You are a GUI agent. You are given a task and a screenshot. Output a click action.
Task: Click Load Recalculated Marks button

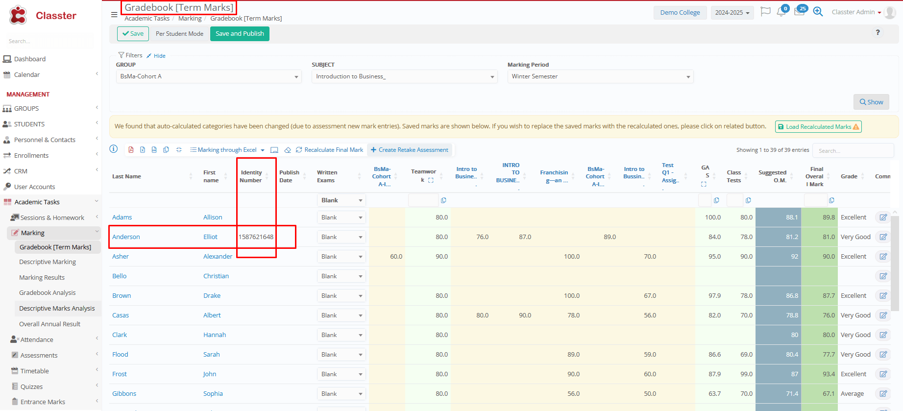(818, 127)
